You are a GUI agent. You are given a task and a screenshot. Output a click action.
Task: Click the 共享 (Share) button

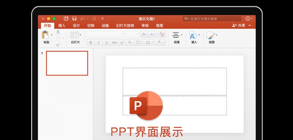point(239,26)
